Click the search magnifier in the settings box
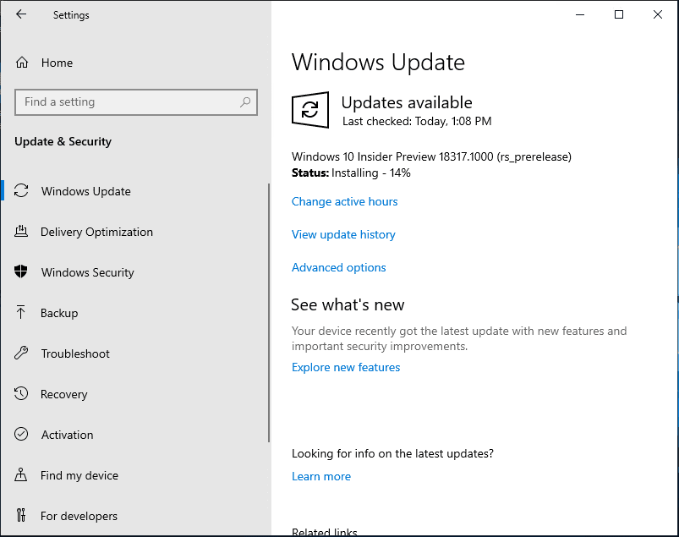The width and height of the screenshot is (679, 537). [x=245, y=101]
